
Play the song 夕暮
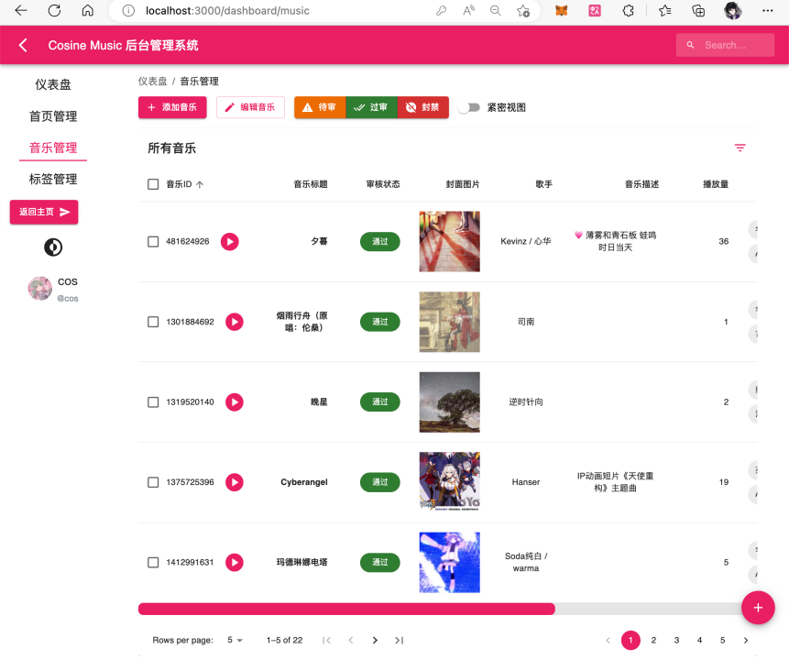pyautogui.click(x=230, y=242)
